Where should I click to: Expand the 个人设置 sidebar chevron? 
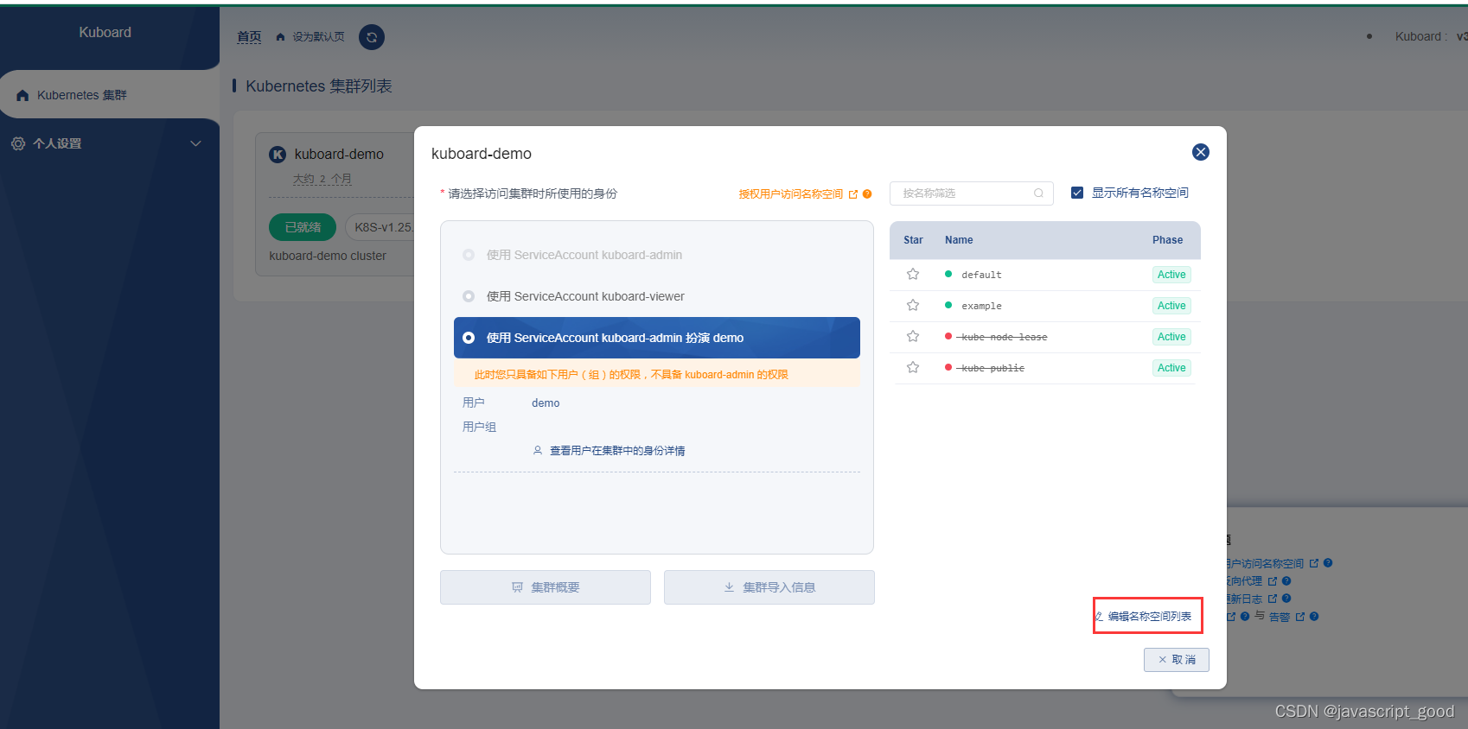click(x=195, y=143)
